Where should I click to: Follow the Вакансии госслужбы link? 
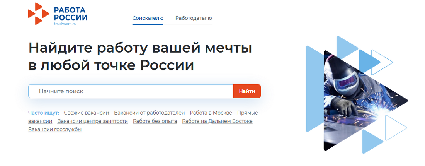point(55,130)
